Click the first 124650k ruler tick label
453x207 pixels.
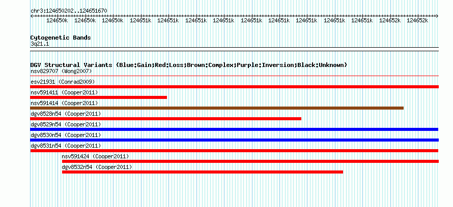[57, 21]
